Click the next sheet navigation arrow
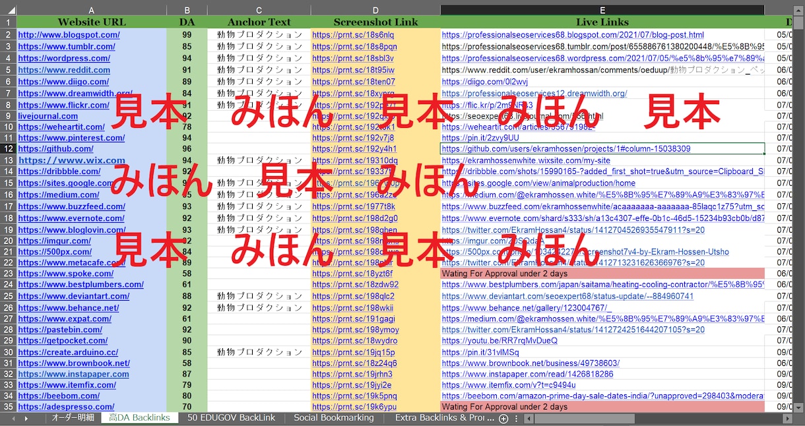The height and width of the screenshot is (426, 805). pos(26,419)
